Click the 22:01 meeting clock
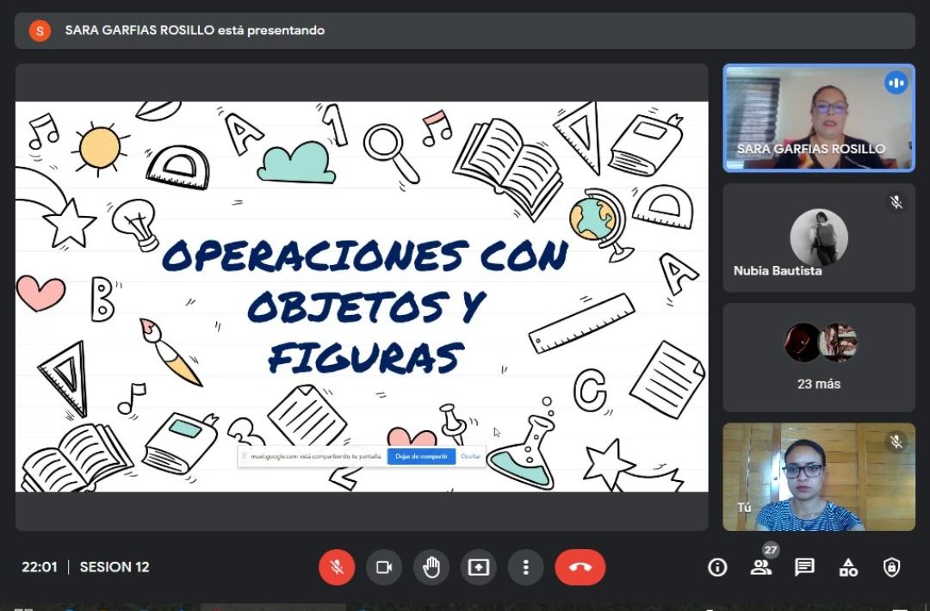The image size is (930, 611). coord(40,567)
